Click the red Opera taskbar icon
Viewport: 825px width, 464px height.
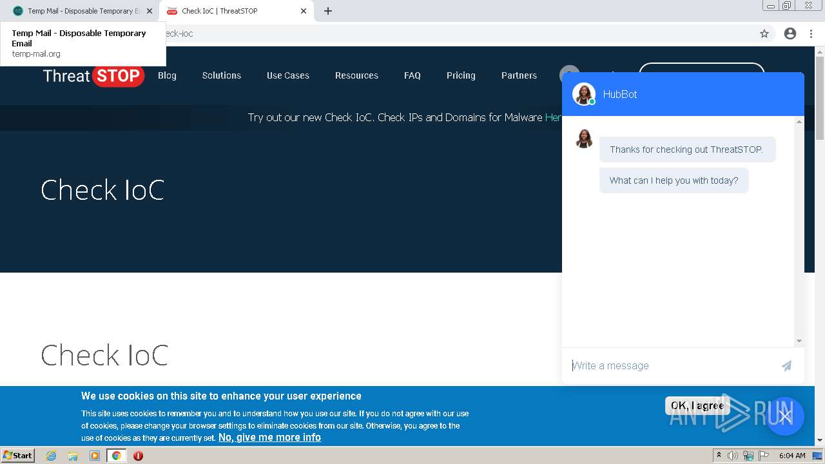(x=138, y=456)
